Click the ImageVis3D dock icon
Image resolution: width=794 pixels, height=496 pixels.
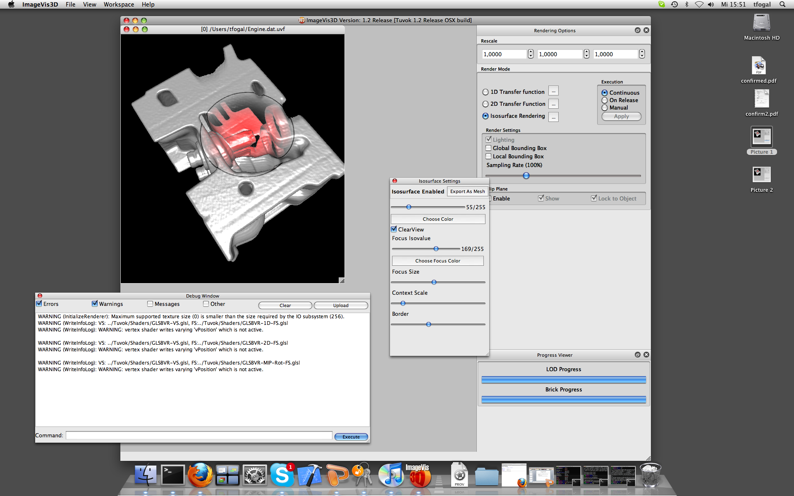(x=419, y=475)
